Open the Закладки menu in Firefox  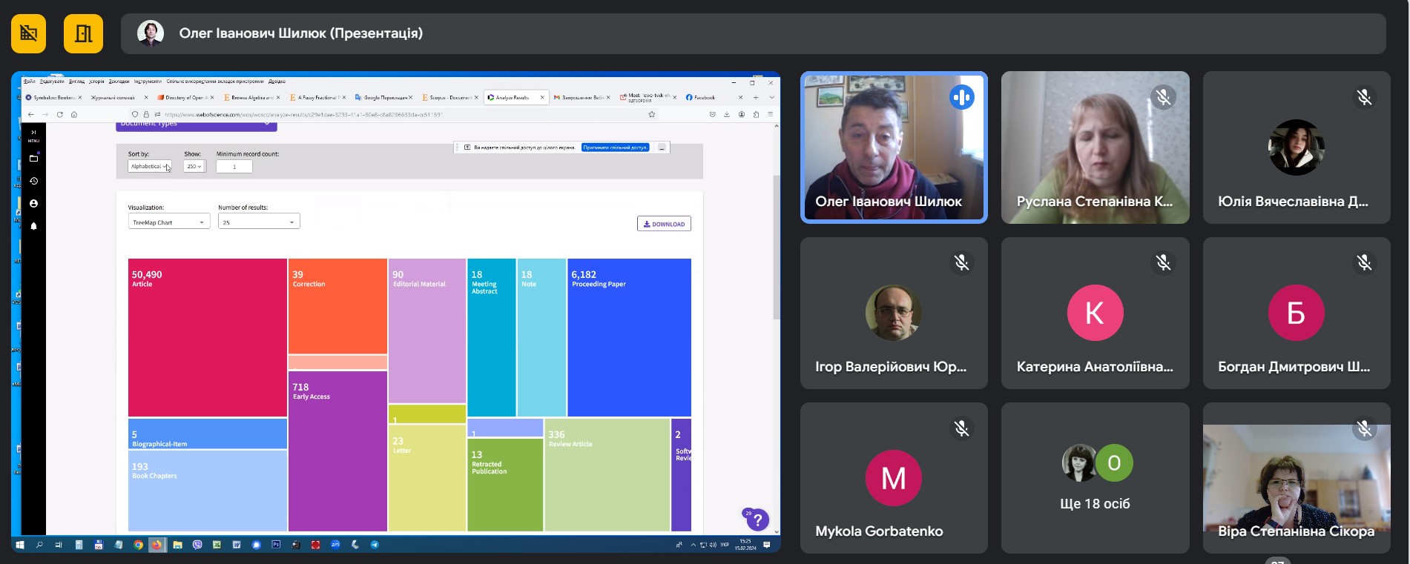pos(119,82)
